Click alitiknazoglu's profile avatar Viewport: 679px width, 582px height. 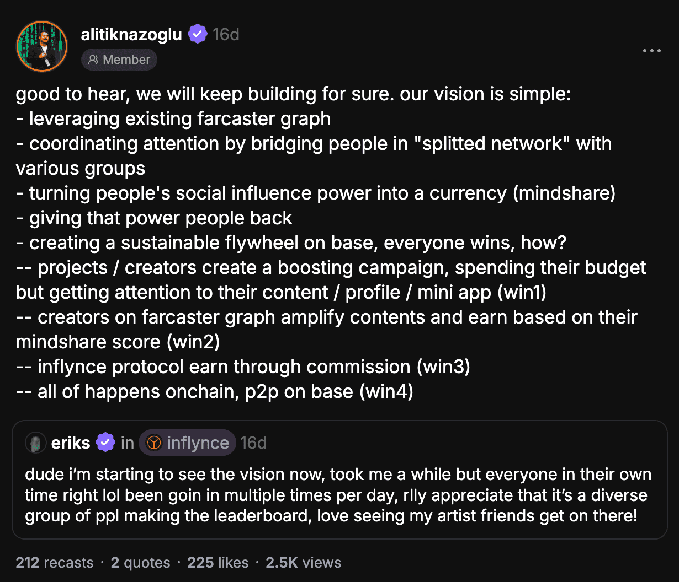(x=41, y=46)
